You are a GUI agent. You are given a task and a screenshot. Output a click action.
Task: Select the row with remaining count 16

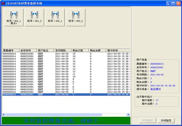pyautogui.click(x=66, y=62)
